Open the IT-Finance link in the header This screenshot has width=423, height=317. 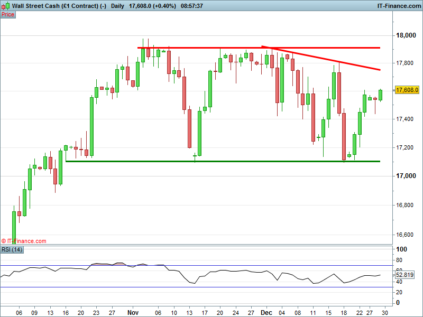(398, 6)
